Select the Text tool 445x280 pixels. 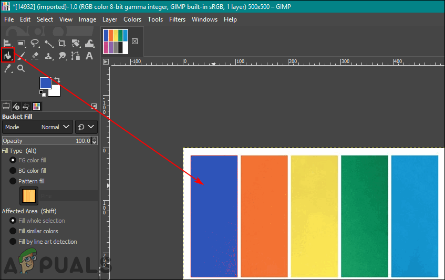coord(89,56)
